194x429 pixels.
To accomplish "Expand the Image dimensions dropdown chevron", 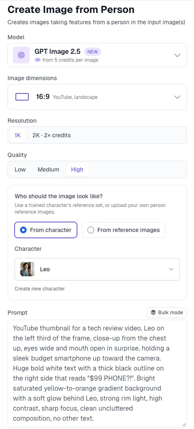I will click(177, 97).
